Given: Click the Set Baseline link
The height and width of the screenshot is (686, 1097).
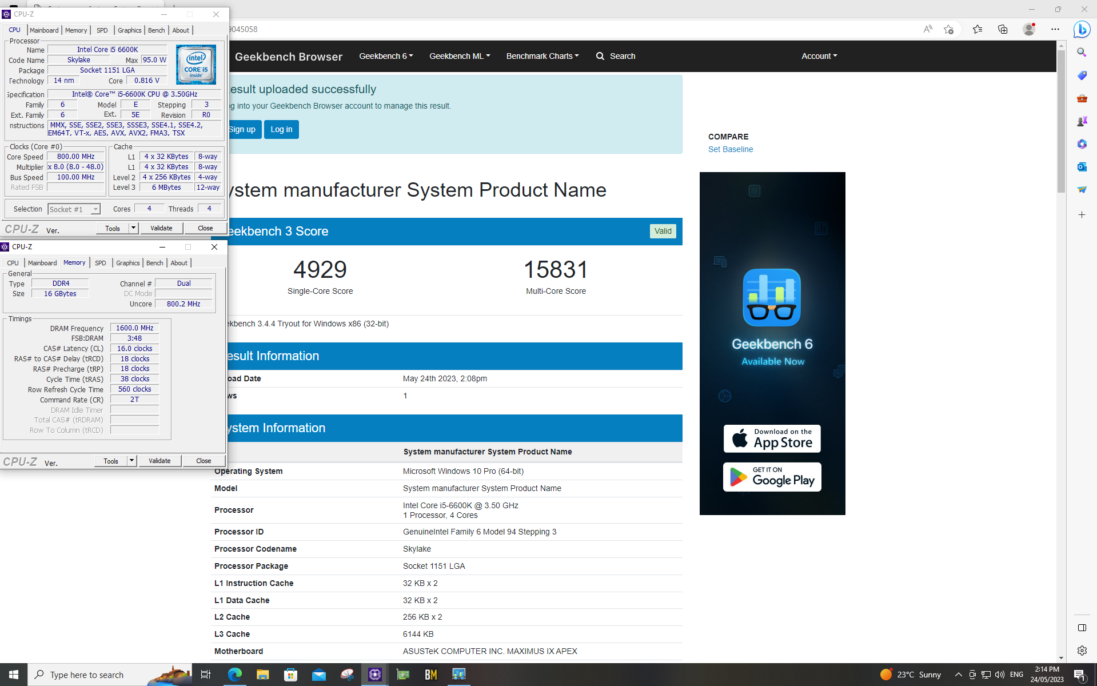Looking at the screenshot, I should click(x=731, y=149).
